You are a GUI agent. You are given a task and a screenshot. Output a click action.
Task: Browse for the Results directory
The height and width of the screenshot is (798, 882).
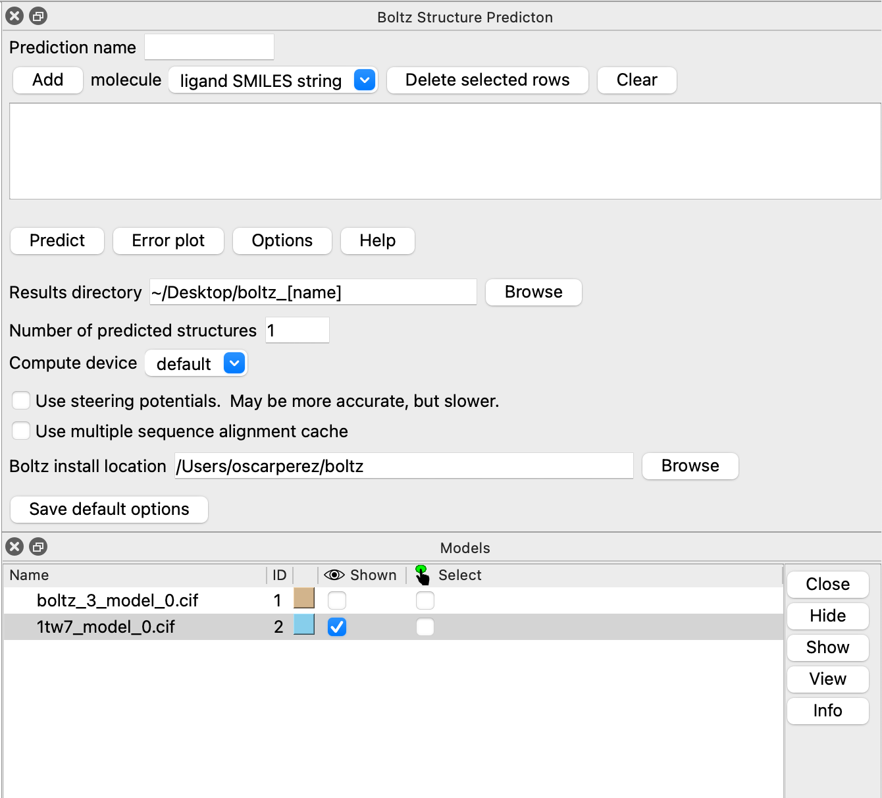[x=533, y=292]
